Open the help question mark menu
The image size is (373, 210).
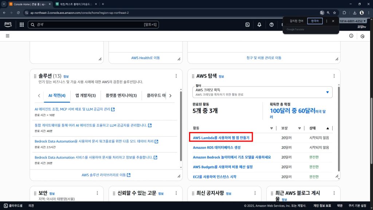pyautogui.click(x=271, y=24)
